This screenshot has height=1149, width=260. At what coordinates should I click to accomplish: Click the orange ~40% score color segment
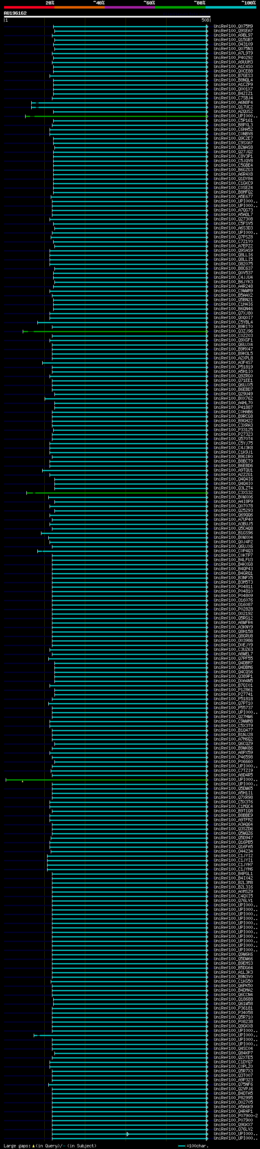[80, 7]
